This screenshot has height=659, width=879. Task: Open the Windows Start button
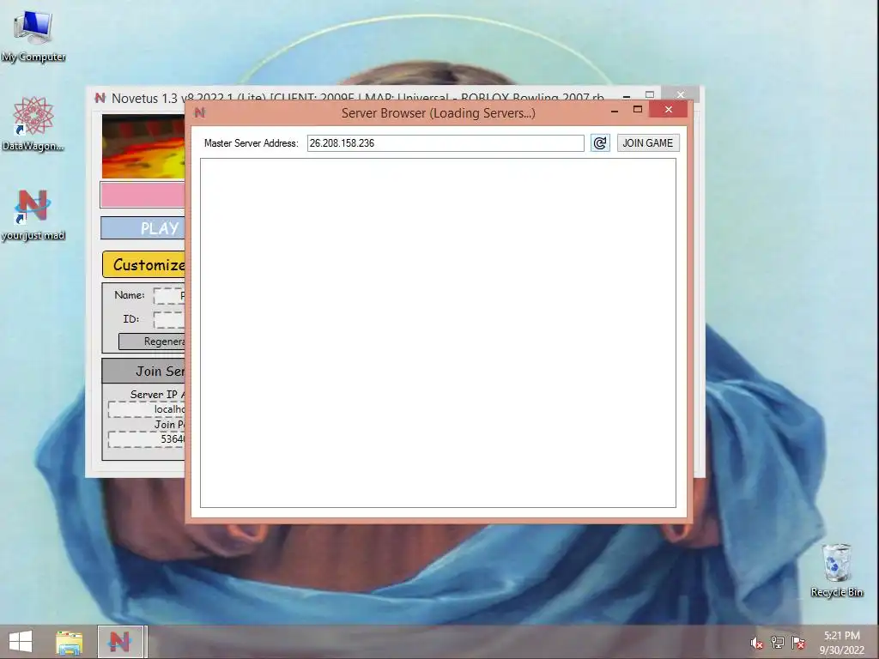click(21, 642)
